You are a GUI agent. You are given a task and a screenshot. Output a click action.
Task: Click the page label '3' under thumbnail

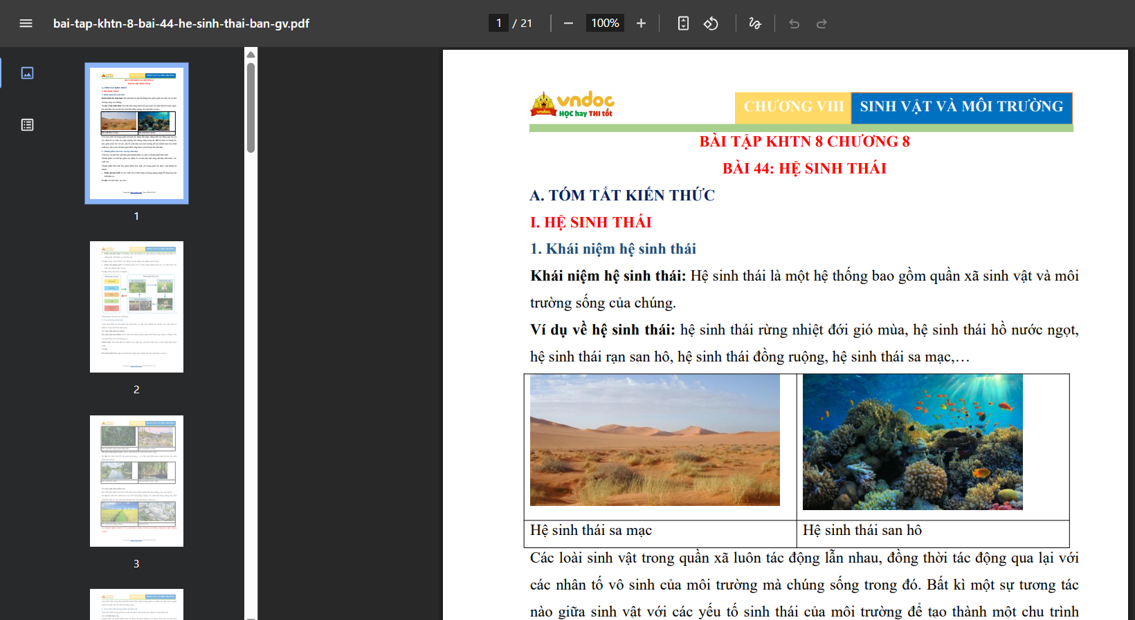tap(136, 564)
